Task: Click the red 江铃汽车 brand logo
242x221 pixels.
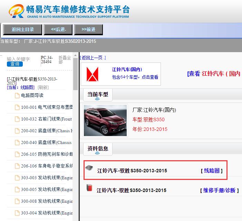Action: click(93, 74)
